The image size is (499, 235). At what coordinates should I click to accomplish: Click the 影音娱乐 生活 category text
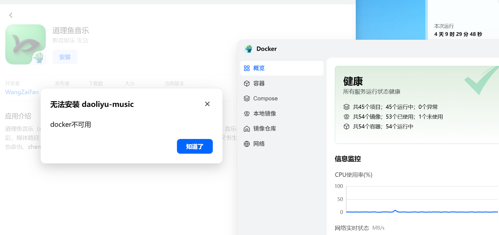[70, 41]
